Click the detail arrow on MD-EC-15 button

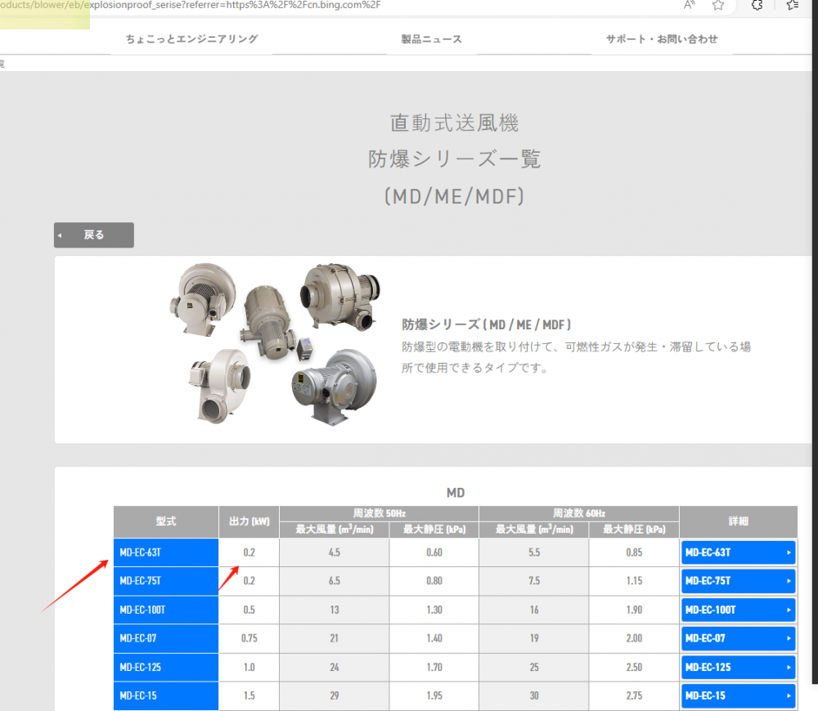(787, 695)
